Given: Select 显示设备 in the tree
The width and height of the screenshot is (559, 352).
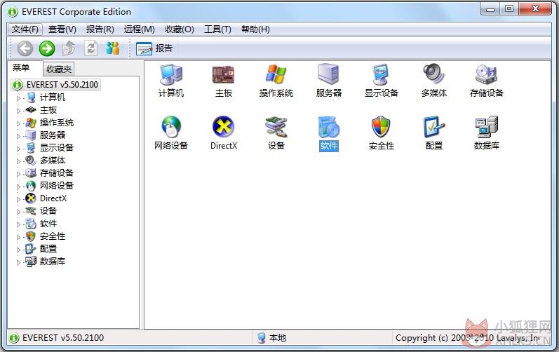Looking at the screenshot, I should [x=57, y=148].
